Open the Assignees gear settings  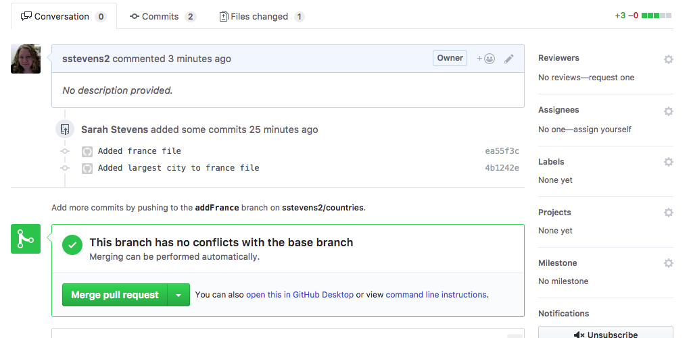tap(669, 111)
